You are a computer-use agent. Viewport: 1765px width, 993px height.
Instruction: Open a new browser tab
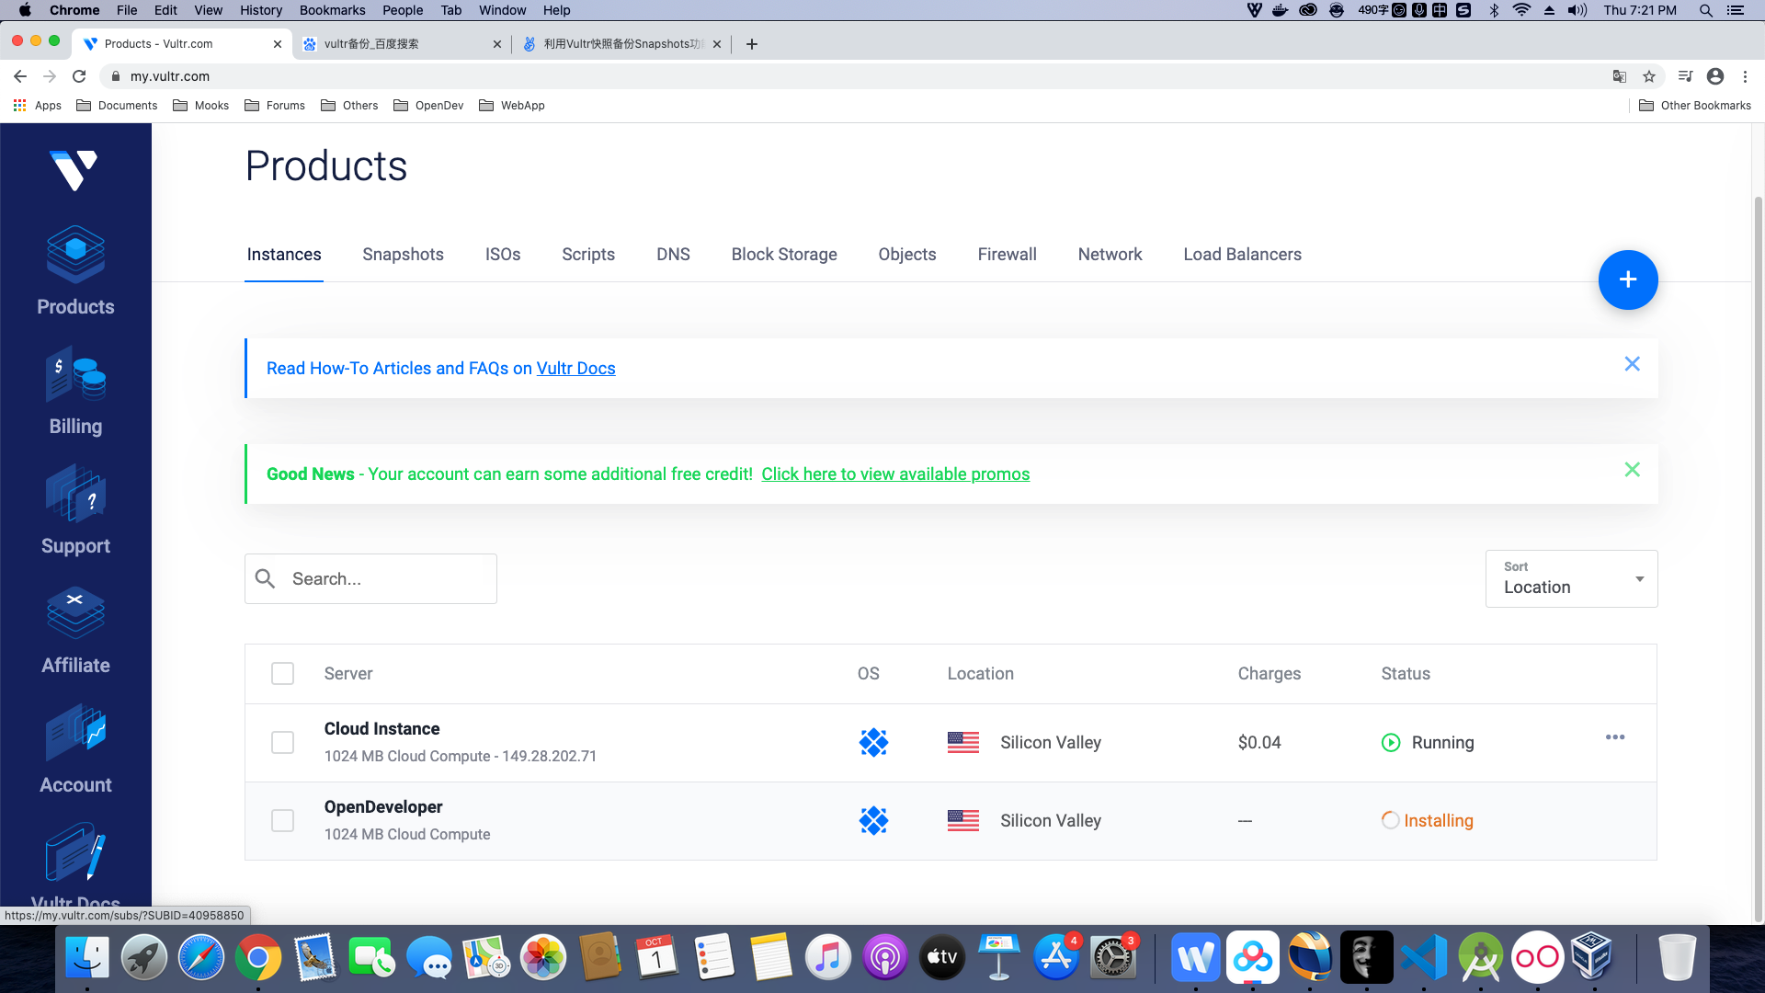click(x=752, y=44)
